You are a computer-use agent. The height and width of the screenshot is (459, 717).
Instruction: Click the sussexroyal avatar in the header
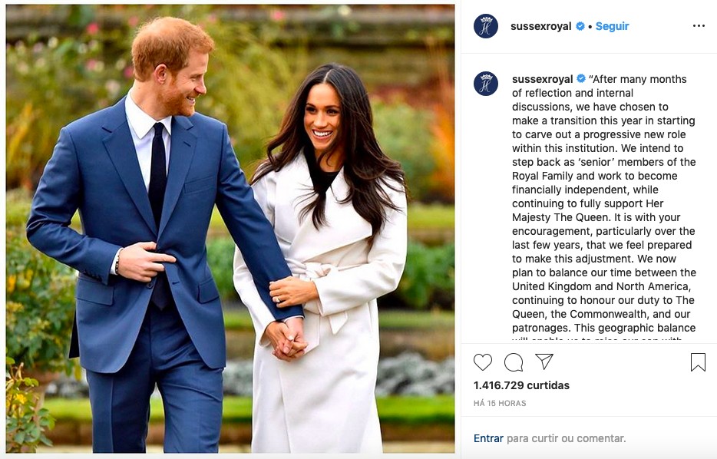[486, 26]
